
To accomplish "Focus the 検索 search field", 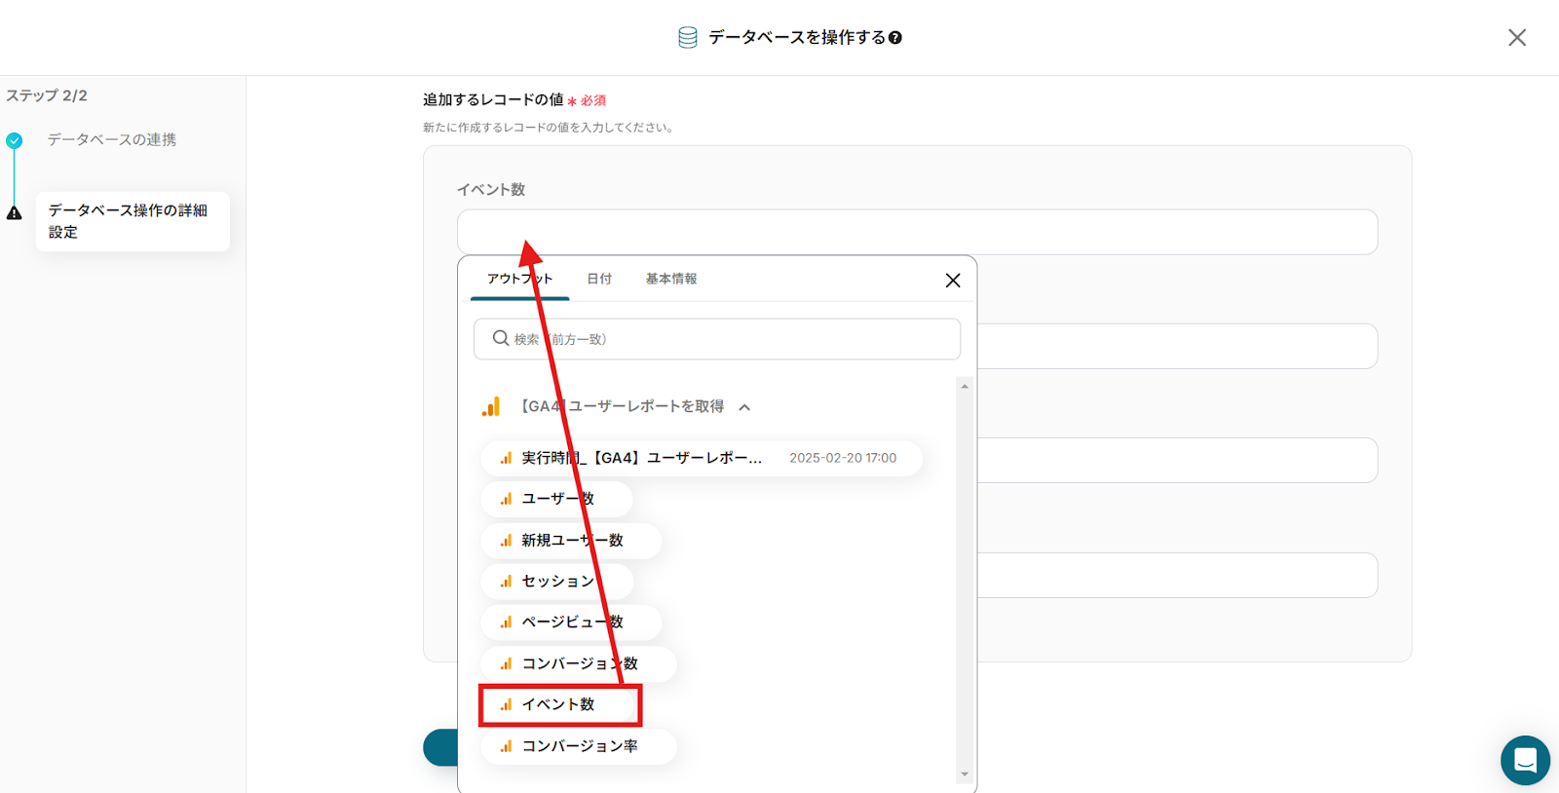I will (x=717, y=339).
